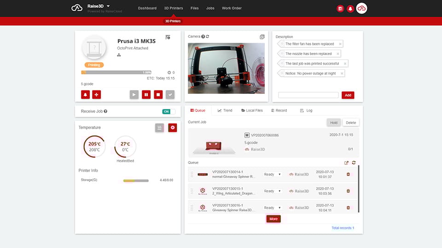Toggle the Receive Job switch
442x248 pixels.
pos(169,112)
